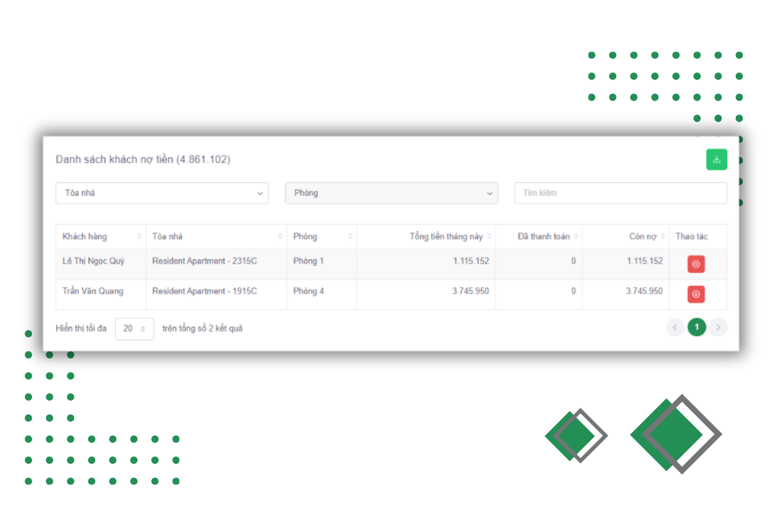Click red action icon for Lê Thị Ngọc Quý
The width and height of the screenshot is (774, 515).
coord(695,264)
